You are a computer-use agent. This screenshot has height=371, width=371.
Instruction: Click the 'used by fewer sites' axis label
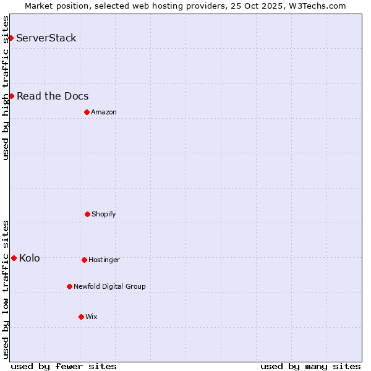coord(64,366)
